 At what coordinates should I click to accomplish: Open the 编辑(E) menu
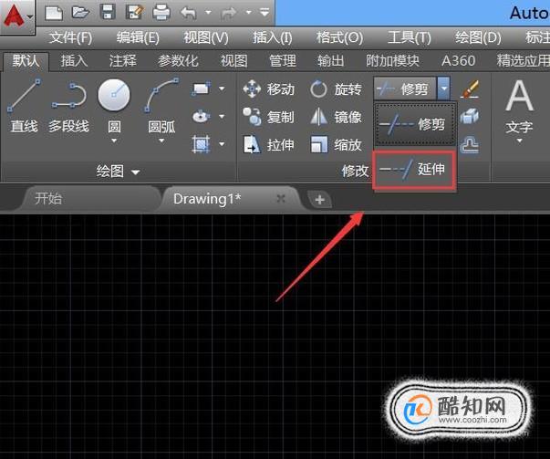tap(138, 37)
